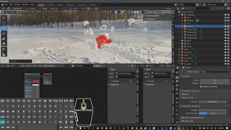231x130 pixels.
Task: Select the Scale tool in viewport toolbar
Action: pyautogui.click(x=4, y=39)
